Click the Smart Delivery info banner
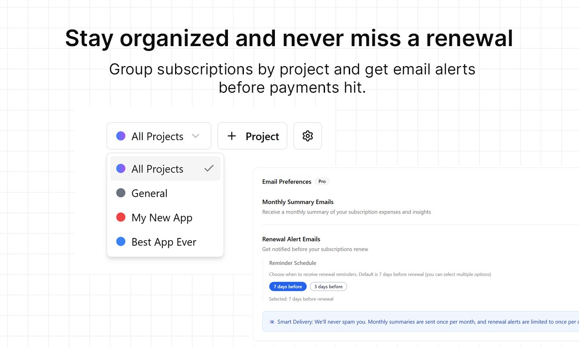The width and height of the screenshot is (579, 347). coord(420,322)
